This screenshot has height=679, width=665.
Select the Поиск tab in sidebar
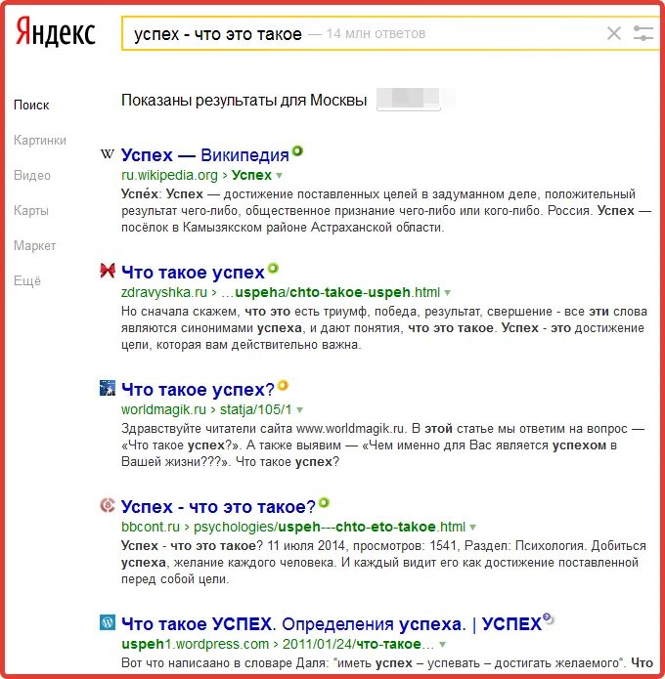tap(31, 106)
